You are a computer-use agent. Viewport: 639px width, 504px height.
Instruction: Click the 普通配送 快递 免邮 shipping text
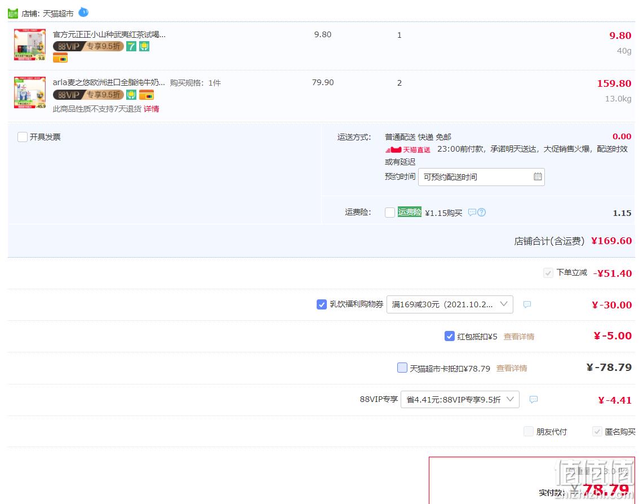point(418,137)
